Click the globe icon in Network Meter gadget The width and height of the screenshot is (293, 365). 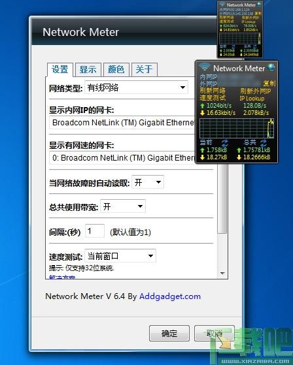tap(271, 67)
